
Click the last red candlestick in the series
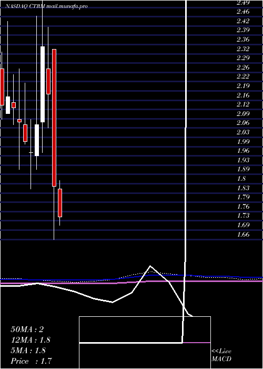tap(60, 203)
